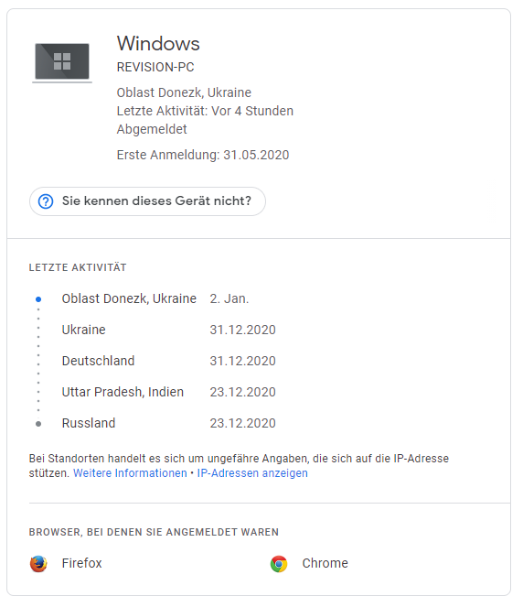Click the Firefox browser label
523x607 pixels.
click(x=82, y=563)
